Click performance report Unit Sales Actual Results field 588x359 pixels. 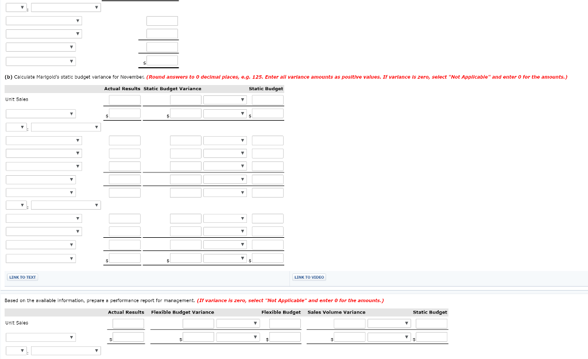pos(128,323)
